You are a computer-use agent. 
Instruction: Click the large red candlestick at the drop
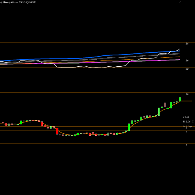[x=57, y=131]
